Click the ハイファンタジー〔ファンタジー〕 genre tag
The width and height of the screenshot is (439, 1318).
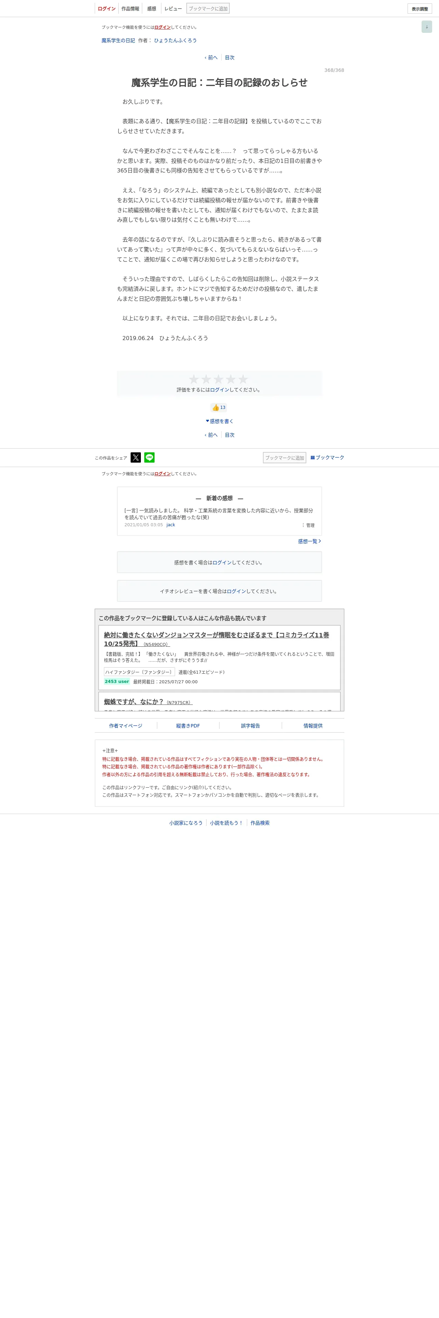point(139,672)
